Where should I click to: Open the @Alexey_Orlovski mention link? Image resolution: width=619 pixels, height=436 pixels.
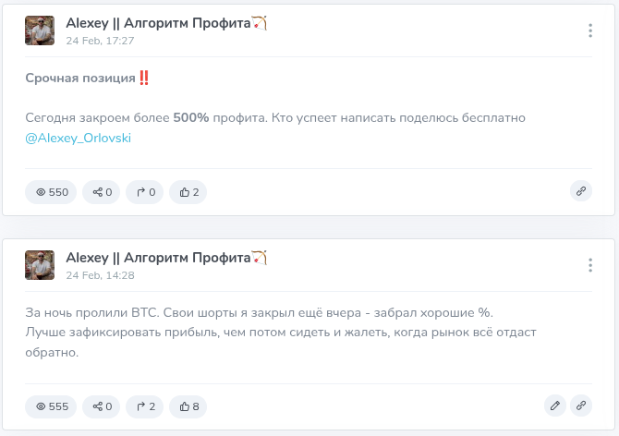pos(79,138)
